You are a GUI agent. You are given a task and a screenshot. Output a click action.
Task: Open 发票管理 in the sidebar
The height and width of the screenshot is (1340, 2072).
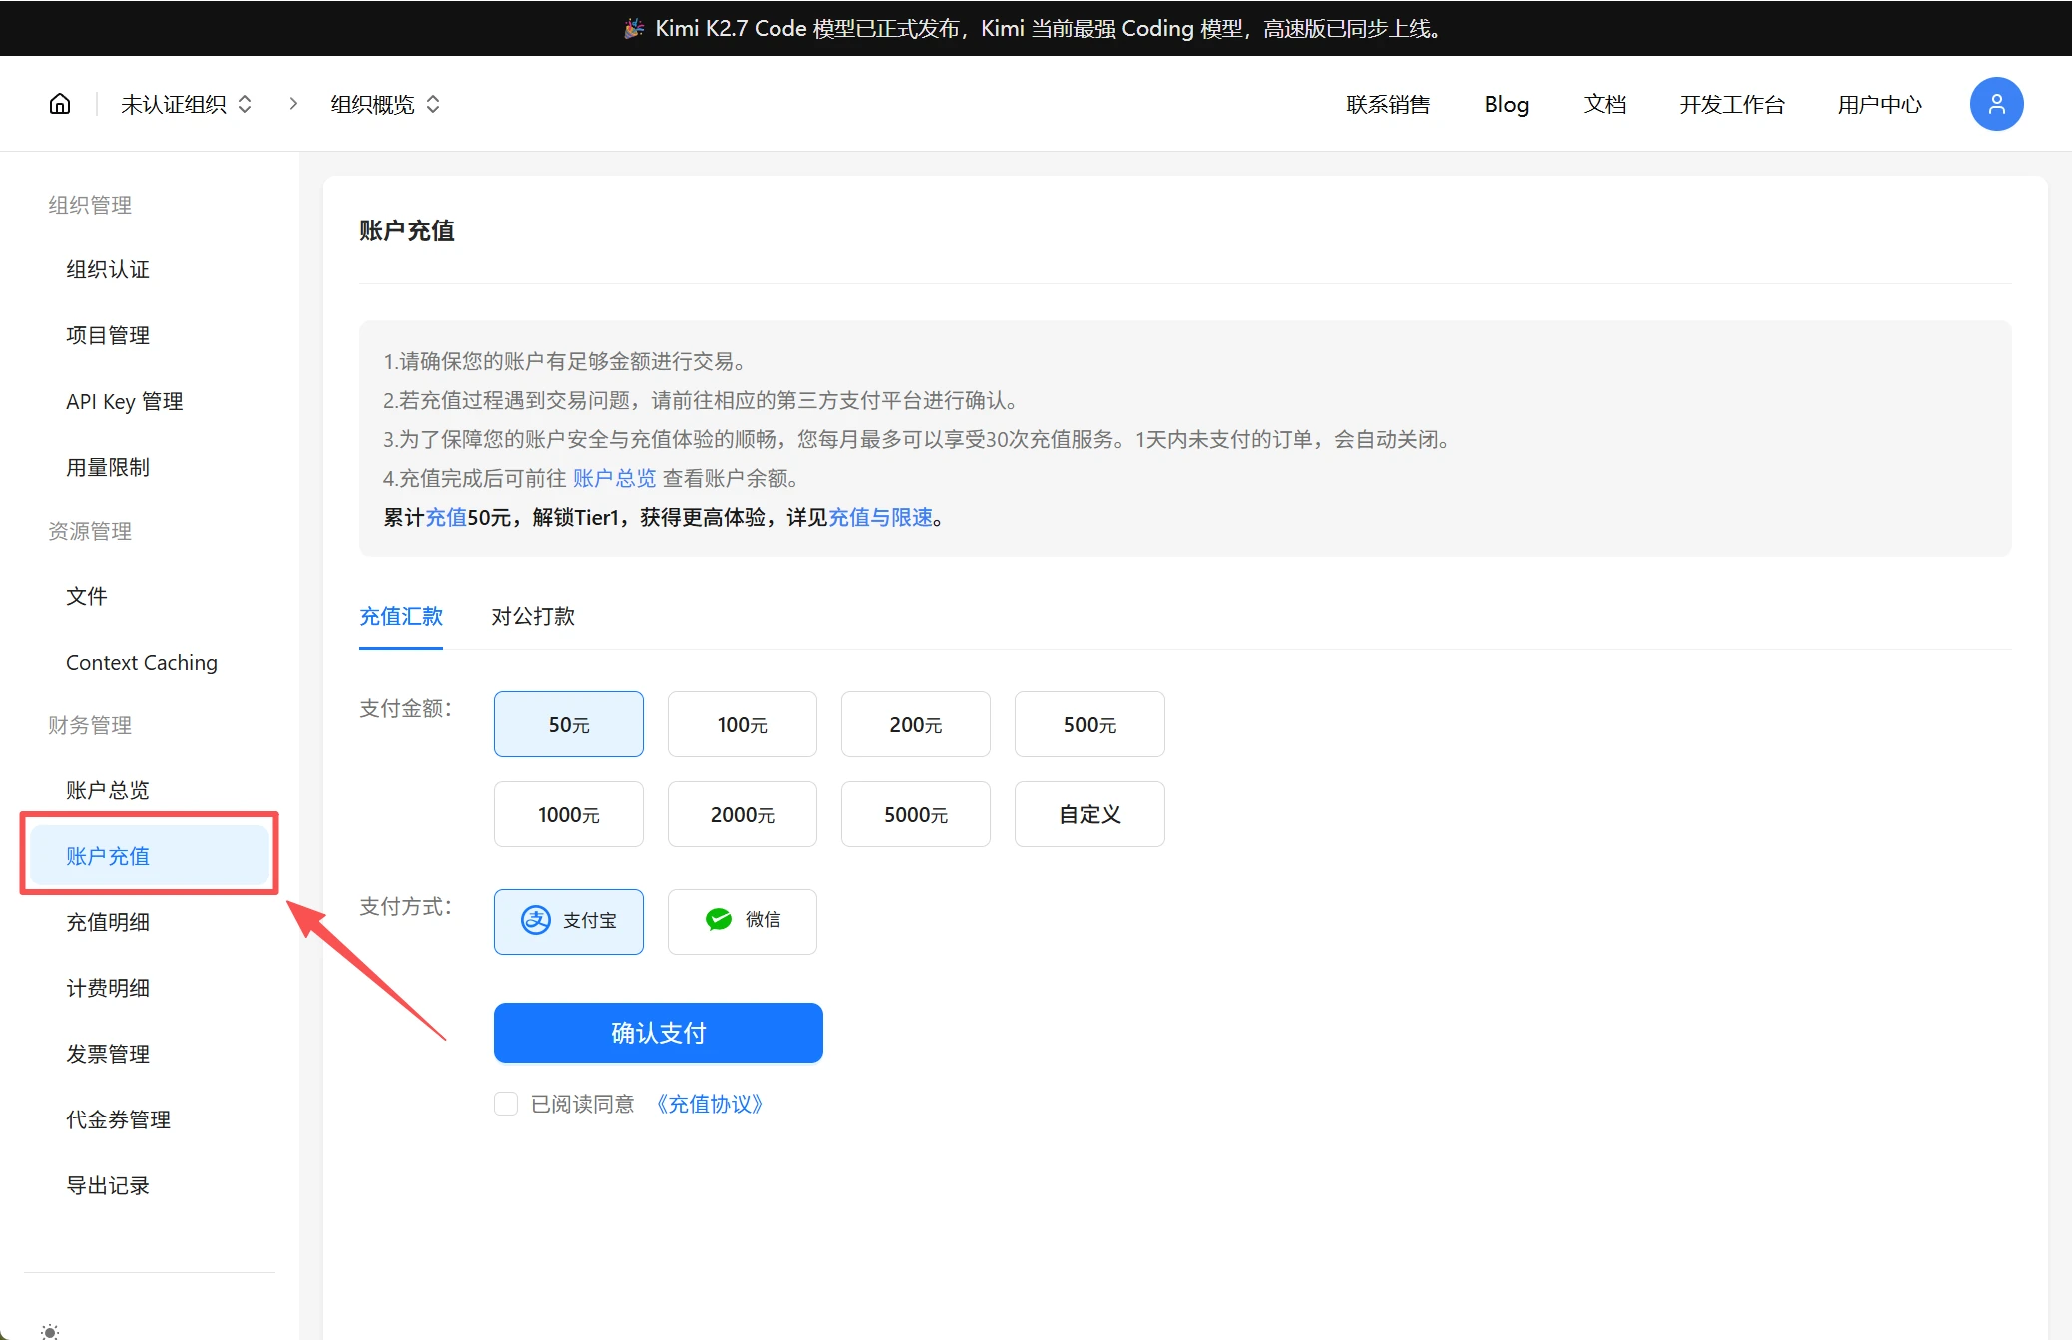click(150, 1054)
